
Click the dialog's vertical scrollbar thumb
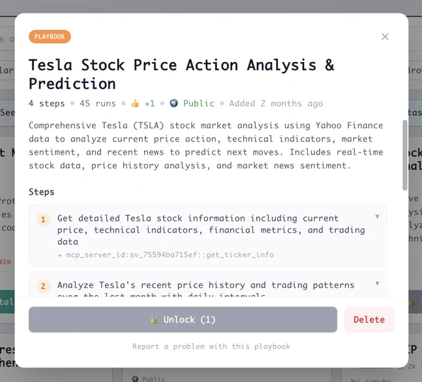point(405,155)
